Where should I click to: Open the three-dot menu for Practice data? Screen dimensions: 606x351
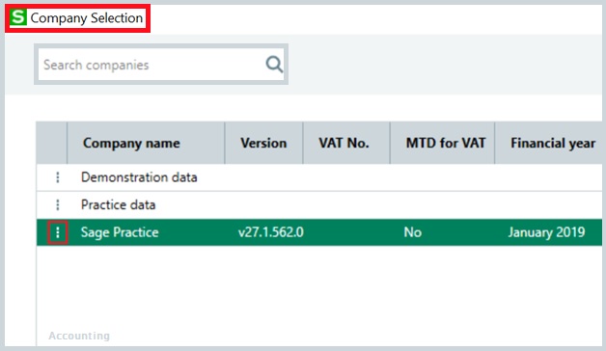click(58, 204)
